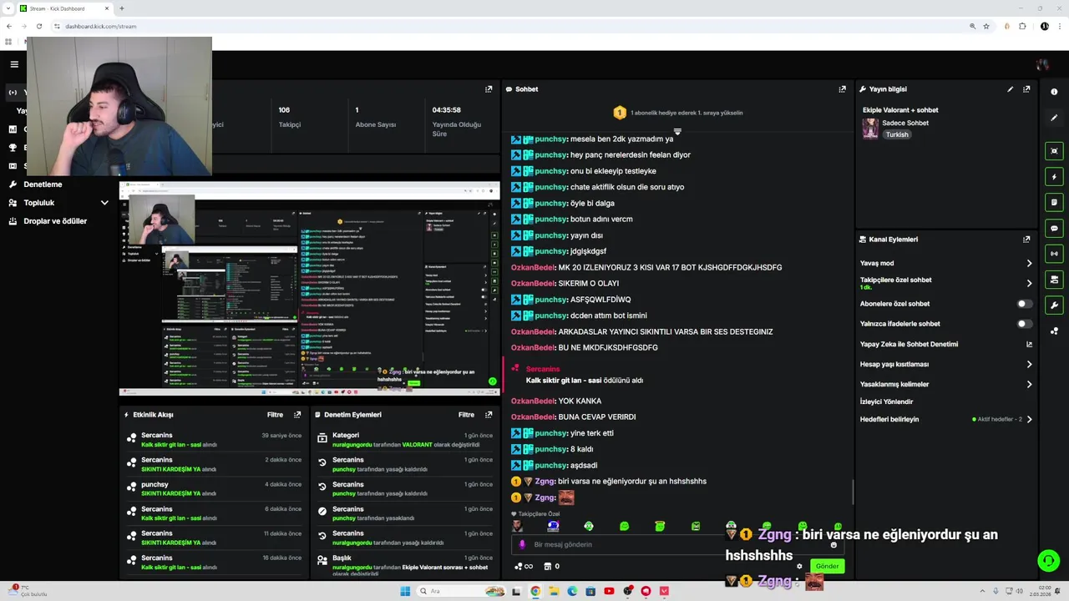Bookmark this page with star icon
Viewport: 1069px width, 601px height.
click(x=986, y=26)
